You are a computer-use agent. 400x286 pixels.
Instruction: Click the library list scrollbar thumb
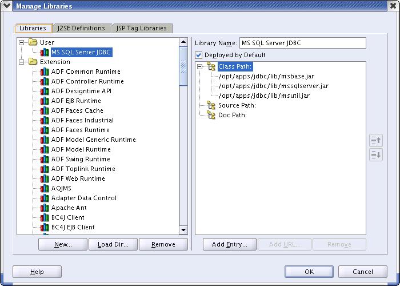183,66
